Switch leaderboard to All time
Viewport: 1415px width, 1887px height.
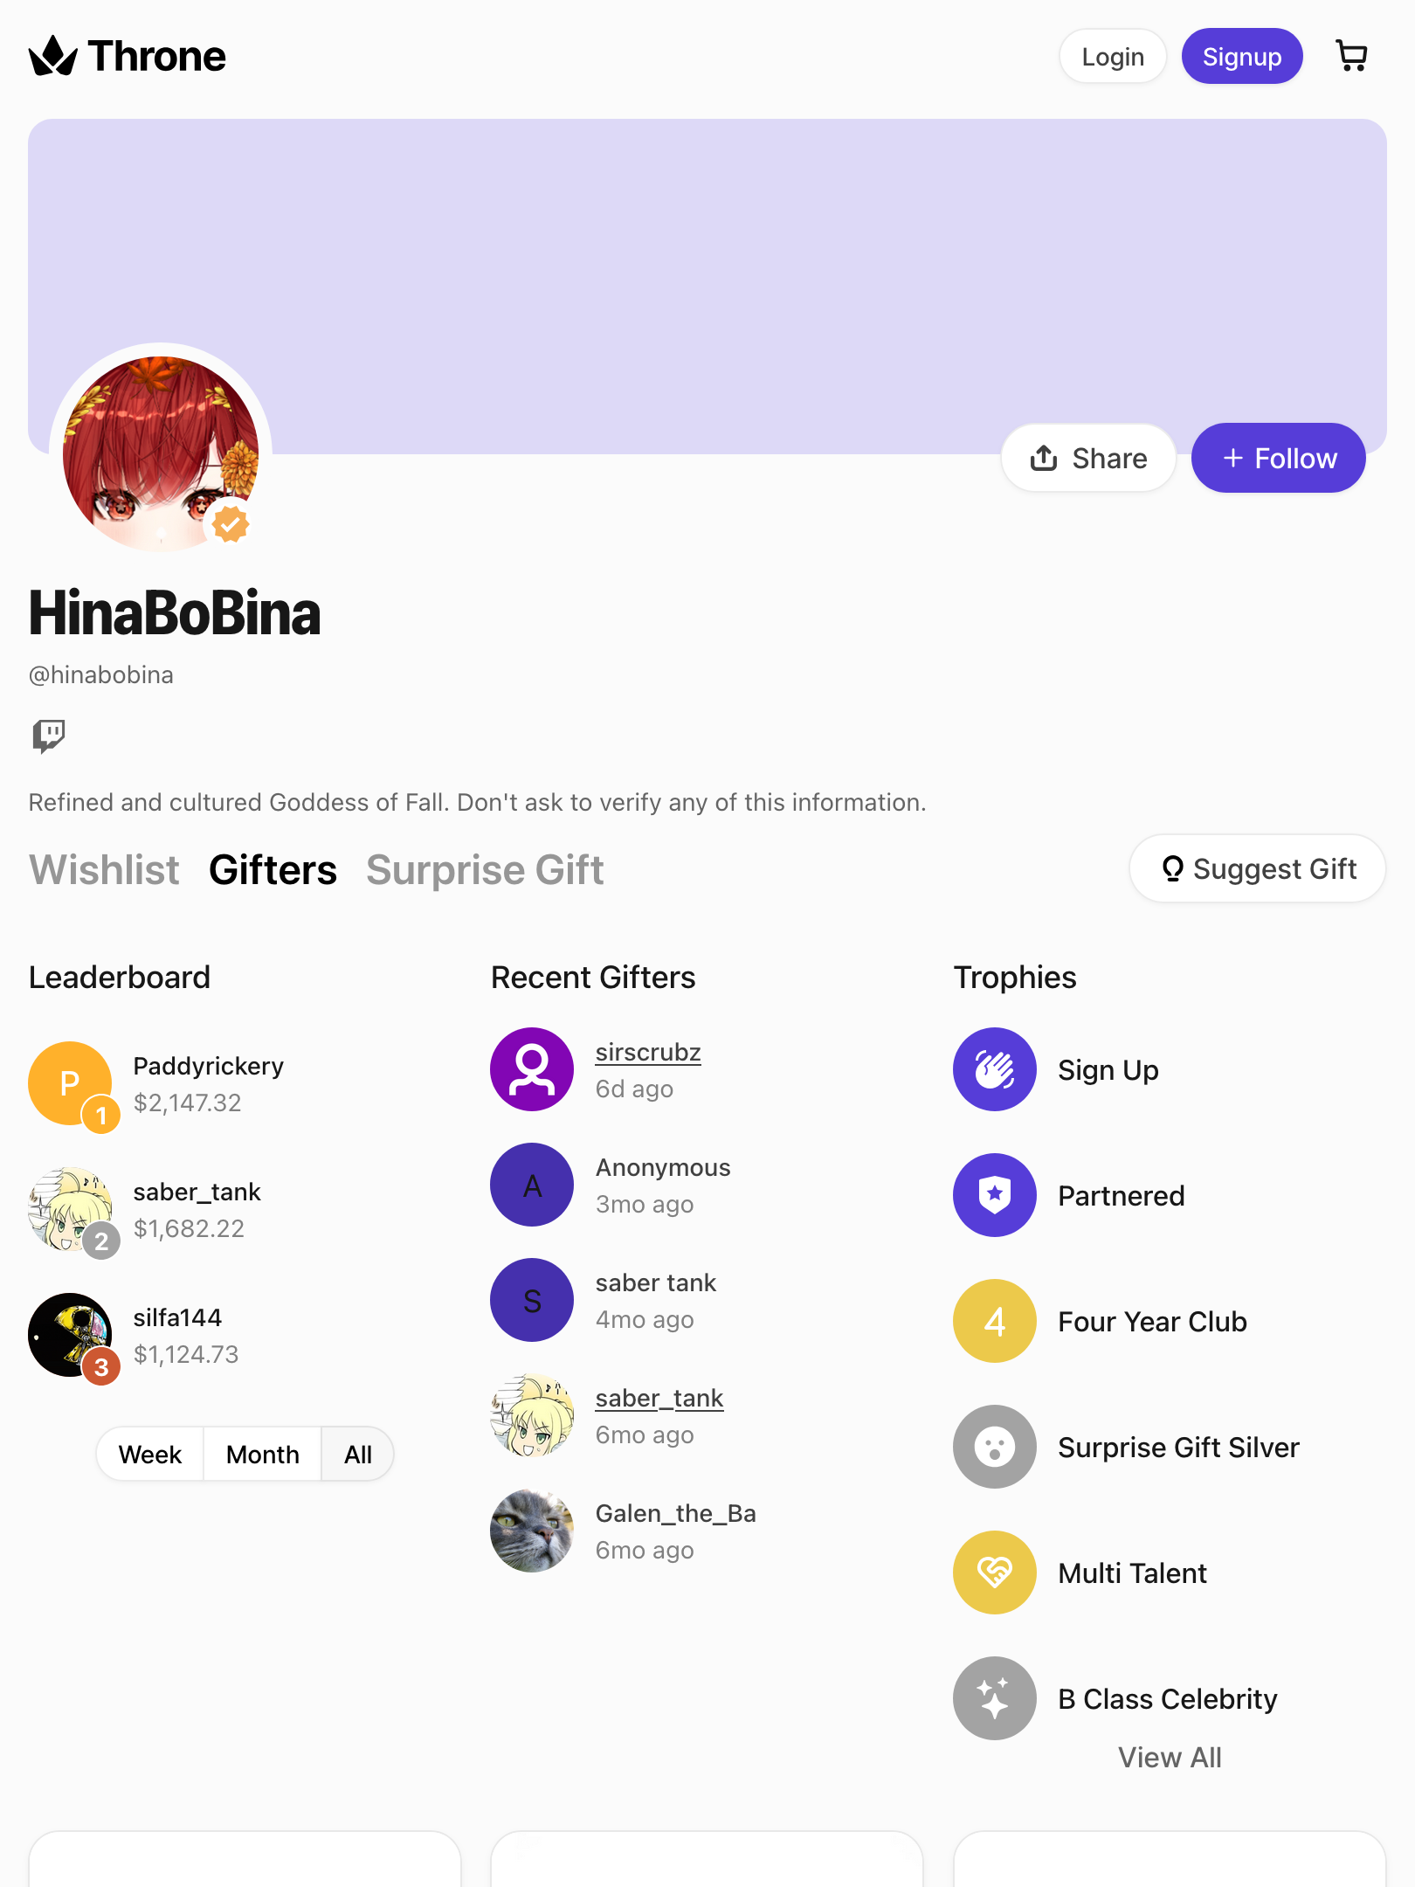click(357, 1455)
